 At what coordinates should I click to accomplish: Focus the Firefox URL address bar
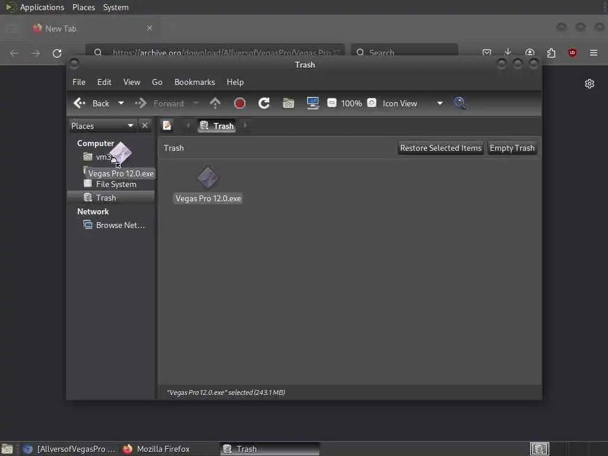coord(215,52)
